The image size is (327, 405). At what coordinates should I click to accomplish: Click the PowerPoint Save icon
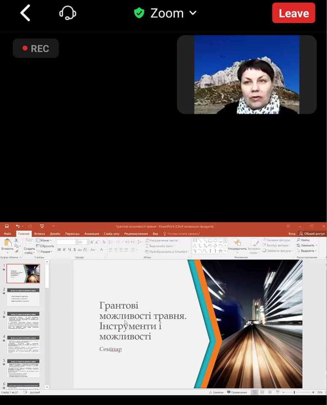pyautogui.click(x=7, y=227)
